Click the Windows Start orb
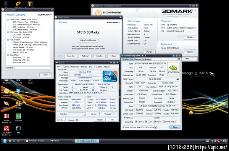The height and width of the screenshot is (151, 229). (5, 141)
